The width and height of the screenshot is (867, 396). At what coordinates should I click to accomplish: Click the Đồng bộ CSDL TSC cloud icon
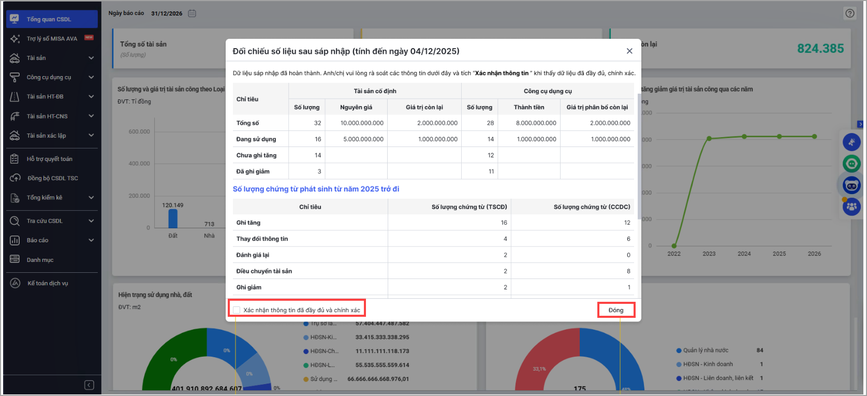(x=15, y=178)
